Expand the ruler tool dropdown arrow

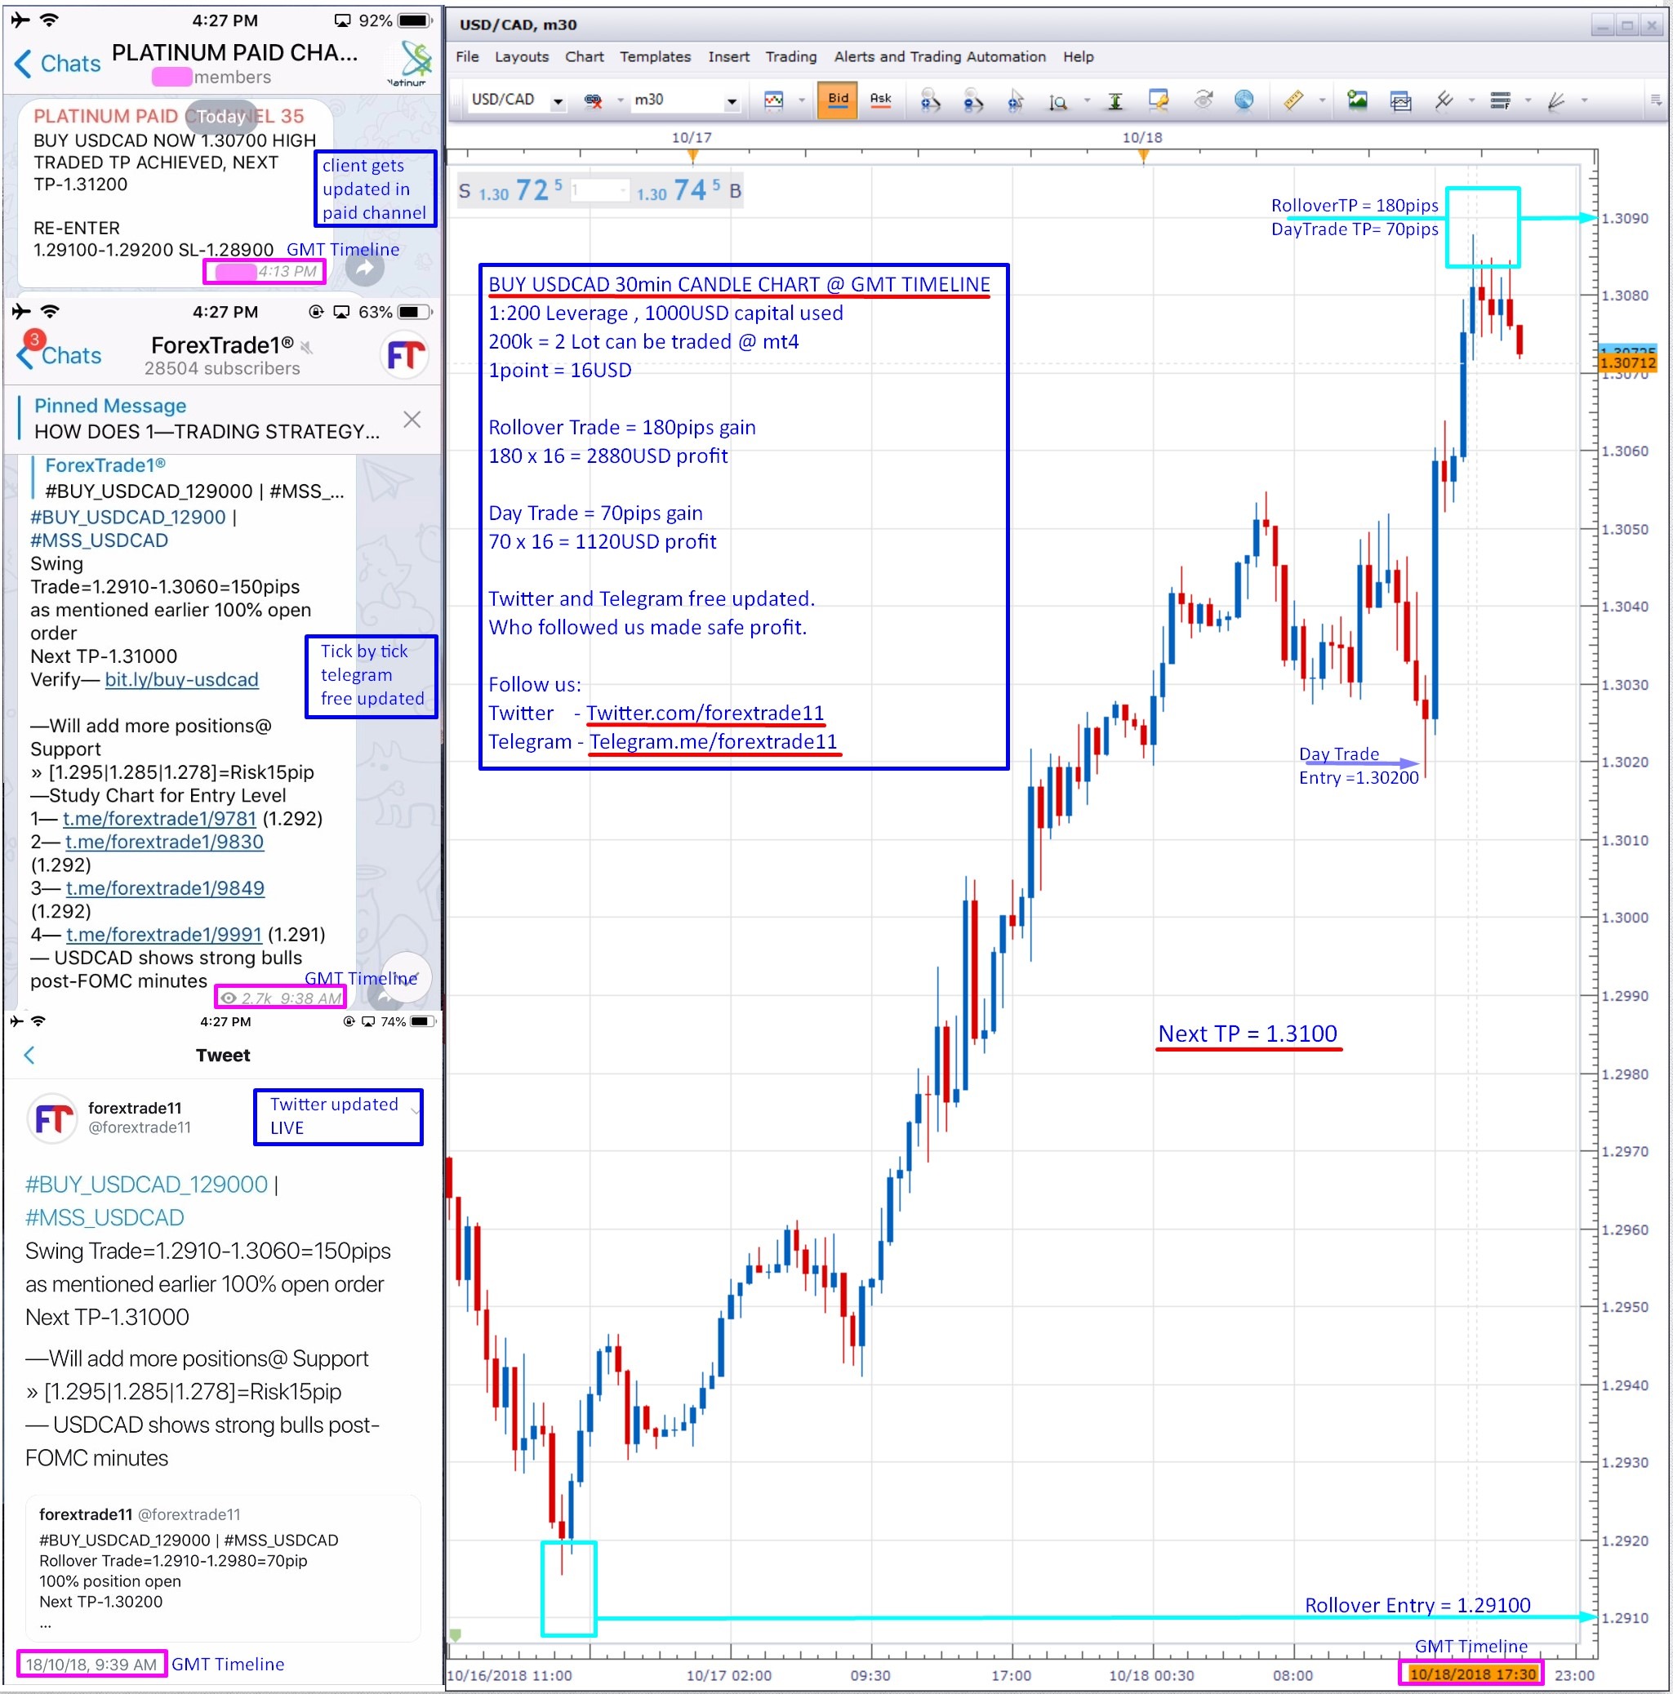(x=1321, y=101)
